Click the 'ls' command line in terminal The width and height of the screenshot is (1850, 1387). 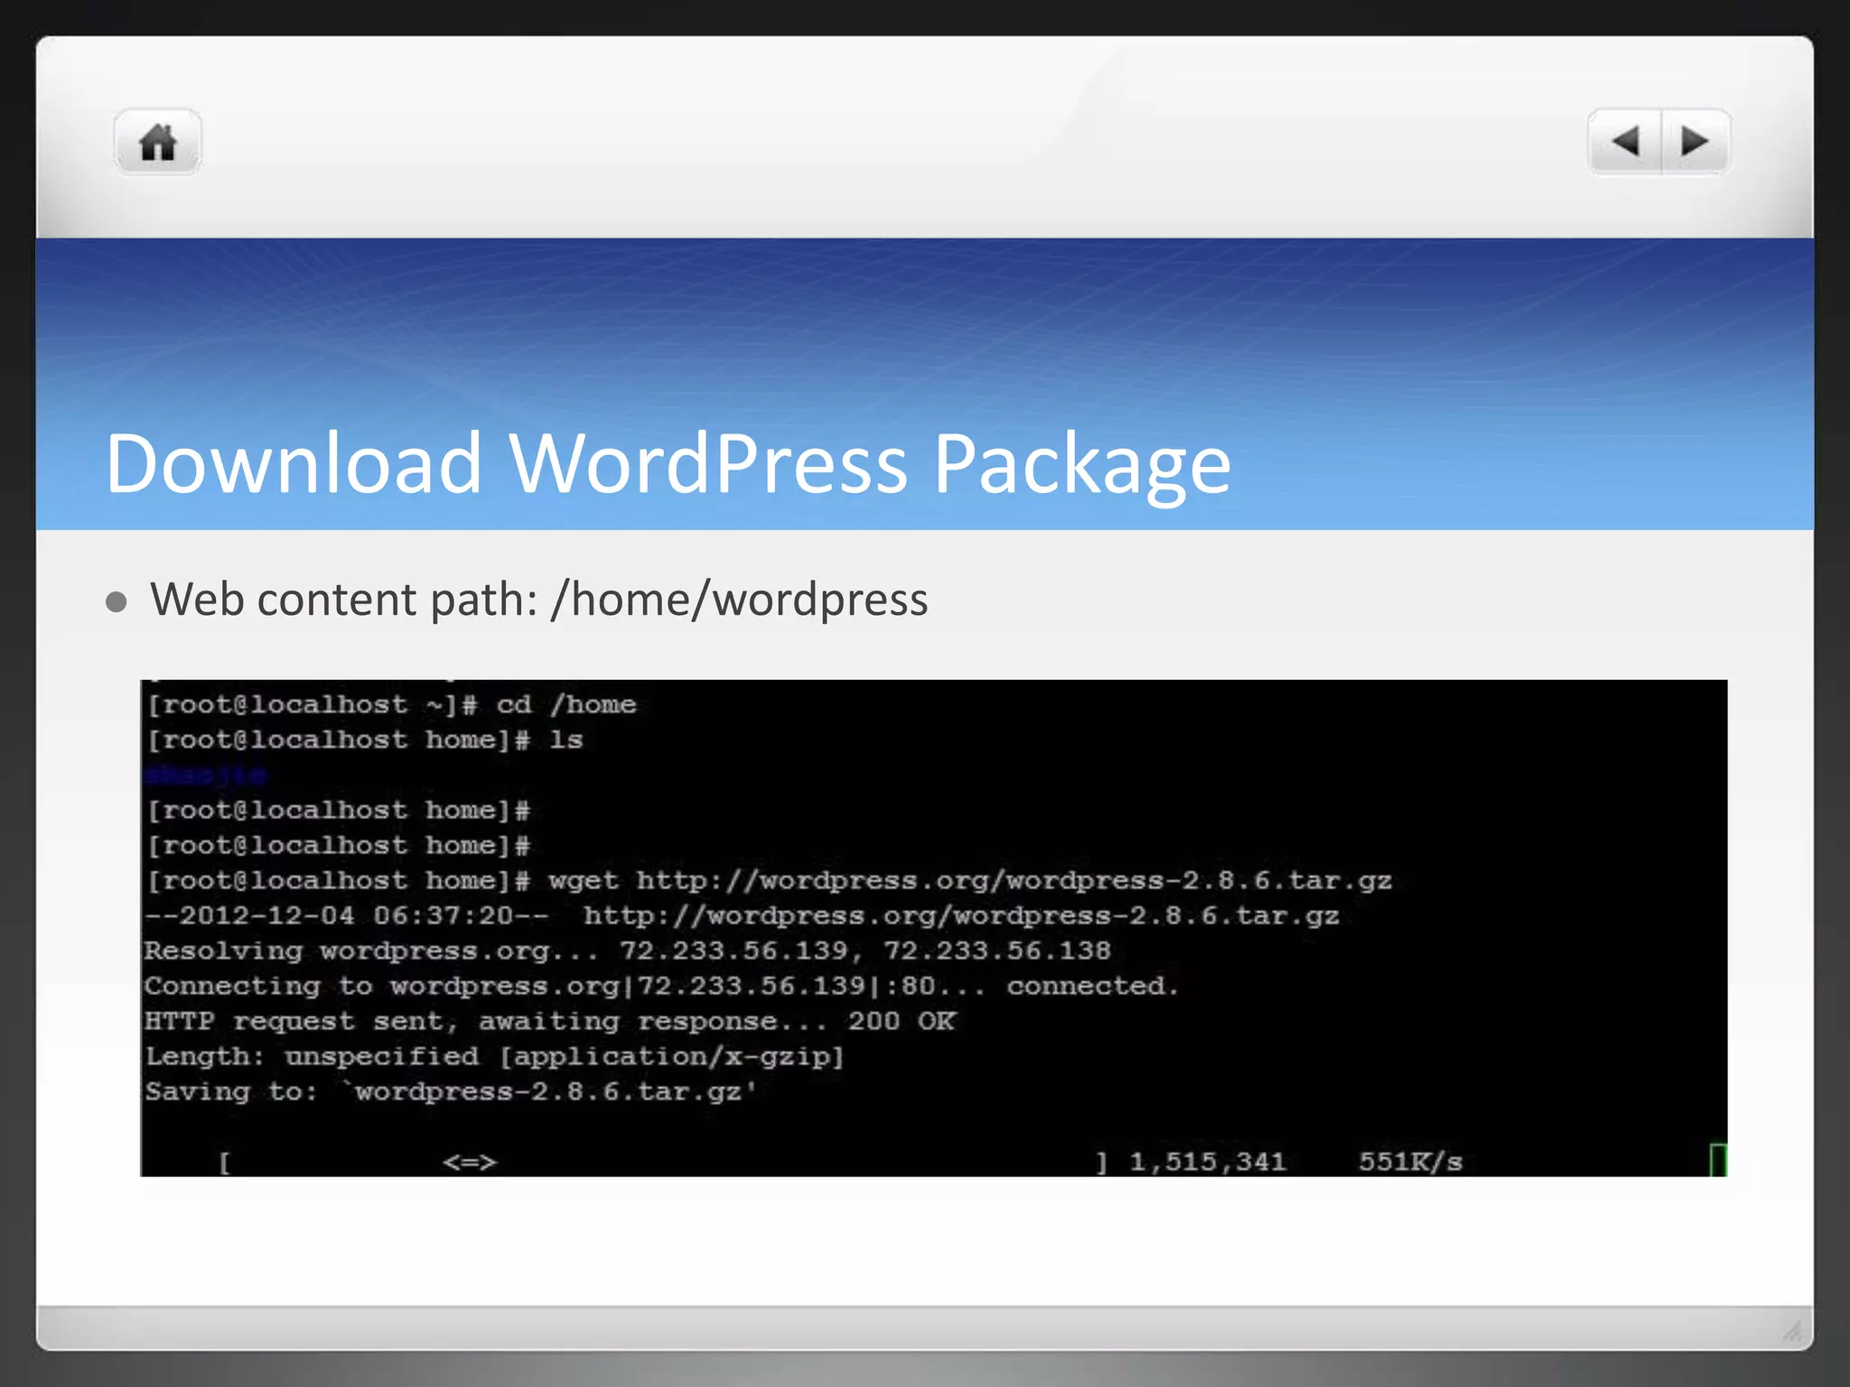[365, 740]
